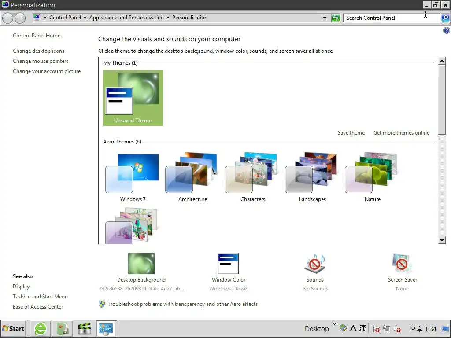The height and width of the screenshot is (338, 451).
Task: Click Get more themes online
Action: [402, 133]
